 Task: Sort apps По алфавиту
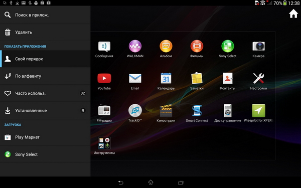coord(45,76)
